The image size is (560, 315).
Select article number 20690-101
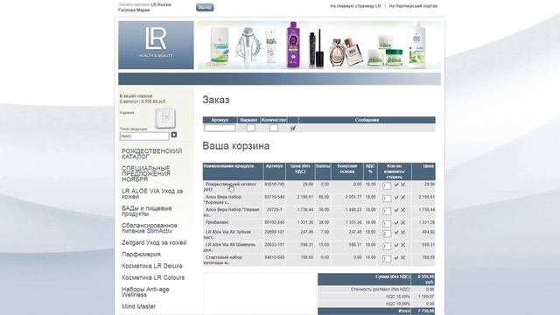pos(274,232)
